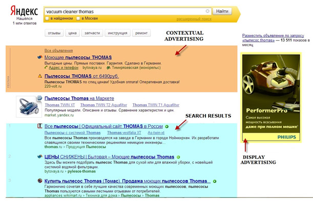
Task: Click the bytovaya.ru text in first ad
Action: click(x=92, y=68)
